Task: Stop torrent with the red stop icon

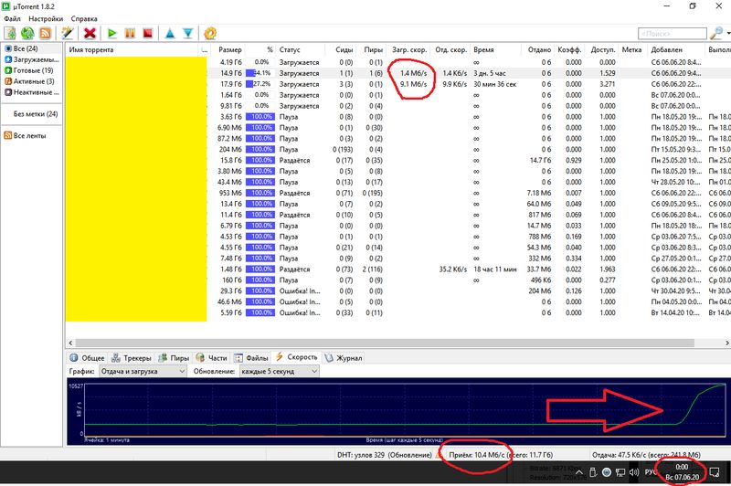Action: 147,33
